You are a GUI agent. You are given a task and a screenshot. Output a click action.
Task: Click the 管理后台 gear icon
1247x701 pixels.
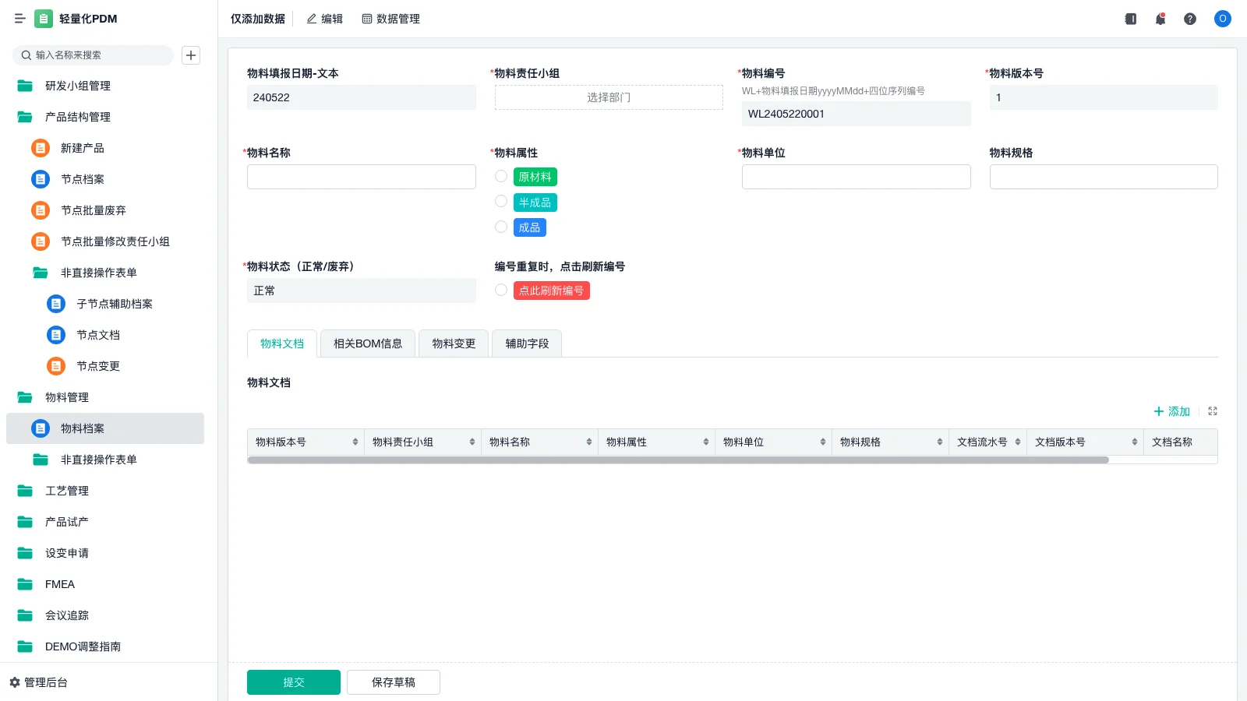(16, 682)
